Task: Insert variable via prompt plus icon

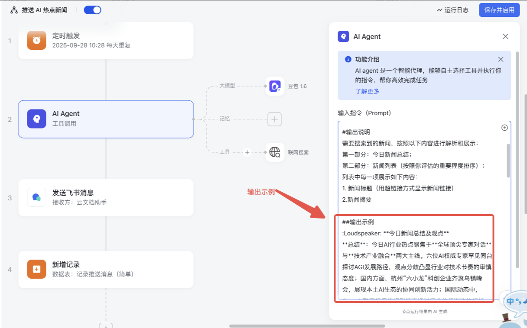Action: (x=504, y=128)
